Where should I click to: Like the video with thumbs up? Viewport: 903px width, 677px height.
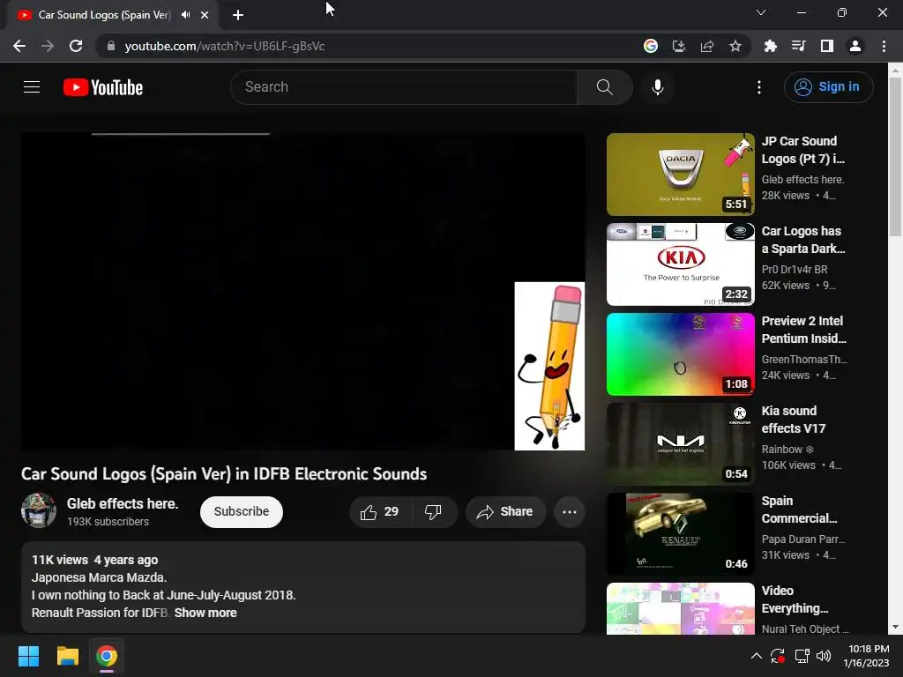[x=379, y=512]
